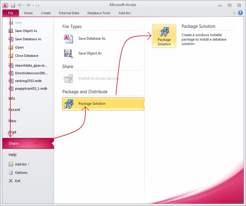Click the Undo icon in quick access toolbar
This screenshot has width=246, height=206.
point(19,6)
